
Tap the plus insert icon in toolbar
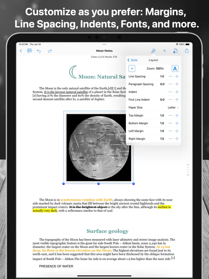pyautogui.click(x=164, y=51)
